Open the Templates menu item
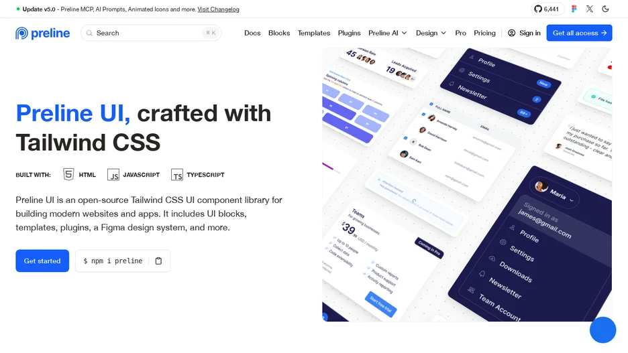 point(313,33)
